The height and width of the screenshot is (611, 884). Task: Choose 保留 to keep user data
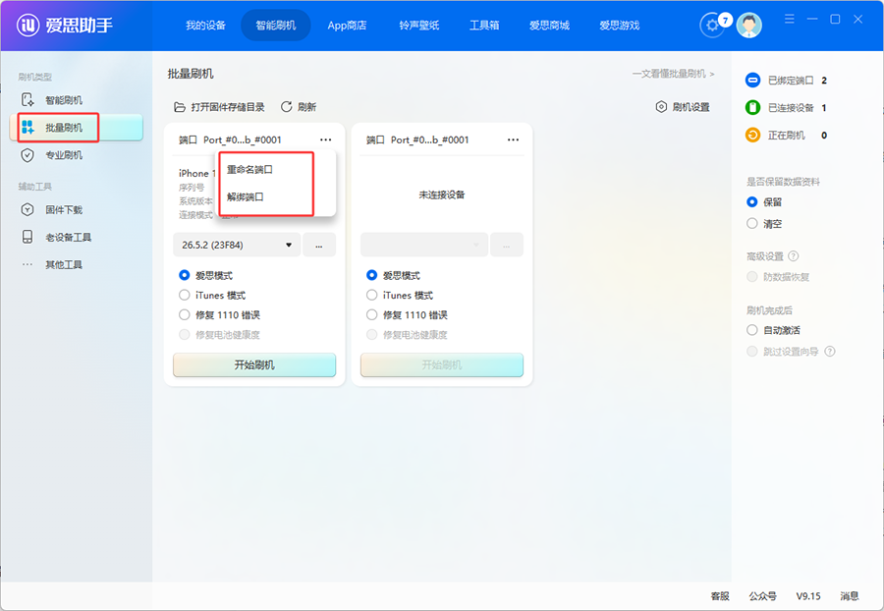coord(752,201)
